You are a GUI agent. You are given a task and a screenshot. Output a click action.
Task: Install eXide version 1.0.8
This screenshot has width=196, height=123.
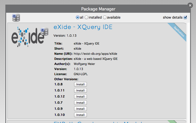pyautogui.click(x=80, y=84)
